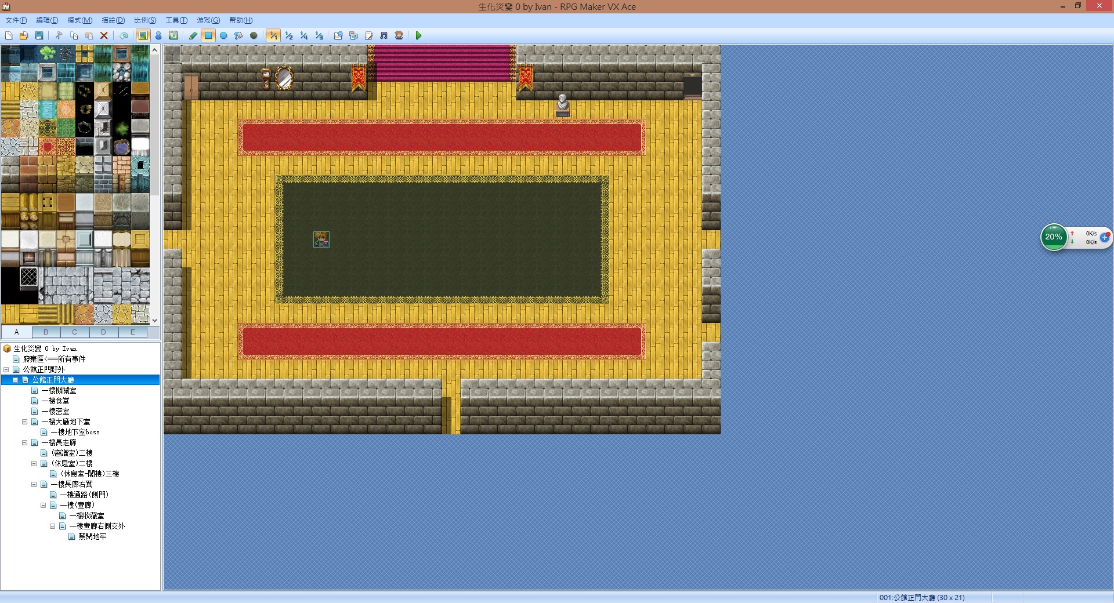
Task: Select the 禁閉地牢 map
Action: pos(92,536)
